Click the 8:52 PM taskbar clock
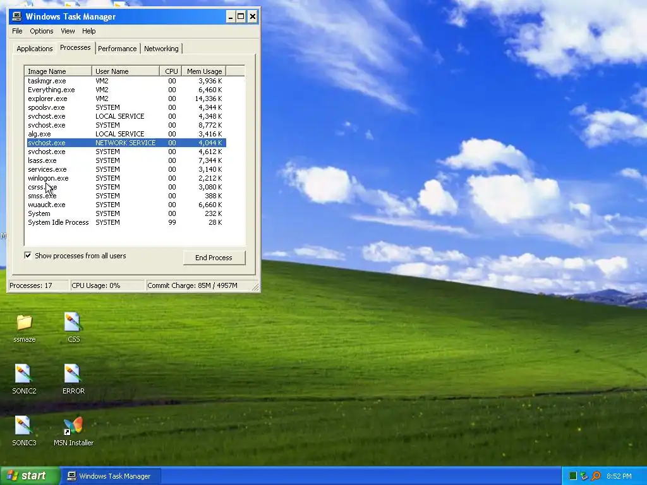 click(x=619, y=476)
